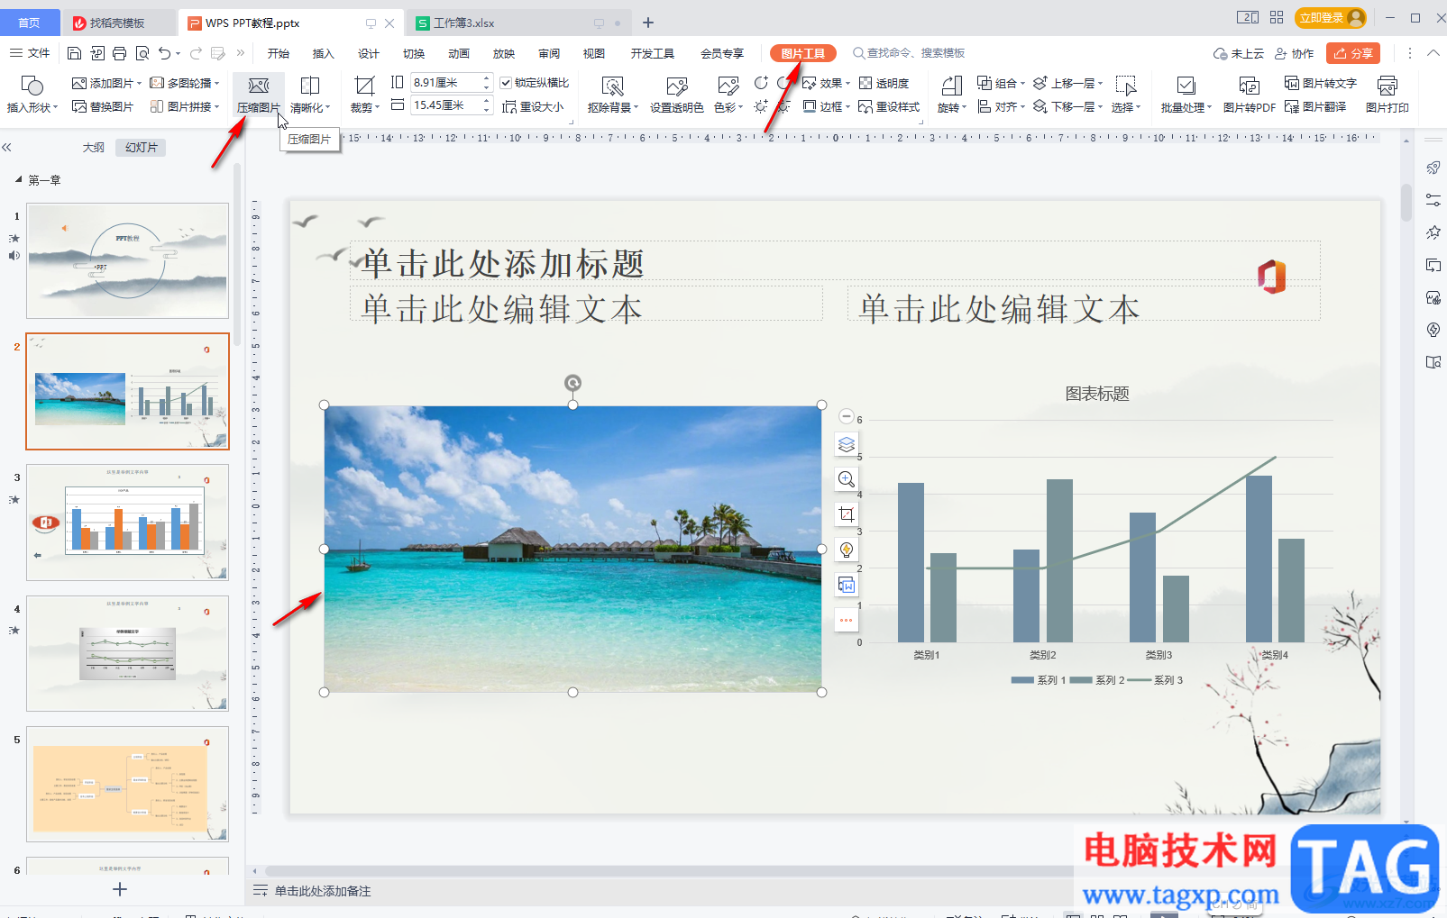Open Border (边框) dropdown

click(826, 106)
